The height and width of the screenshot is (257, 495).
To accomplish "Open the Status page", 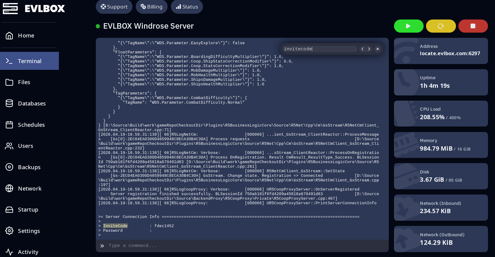I will (x=187, y=7).
